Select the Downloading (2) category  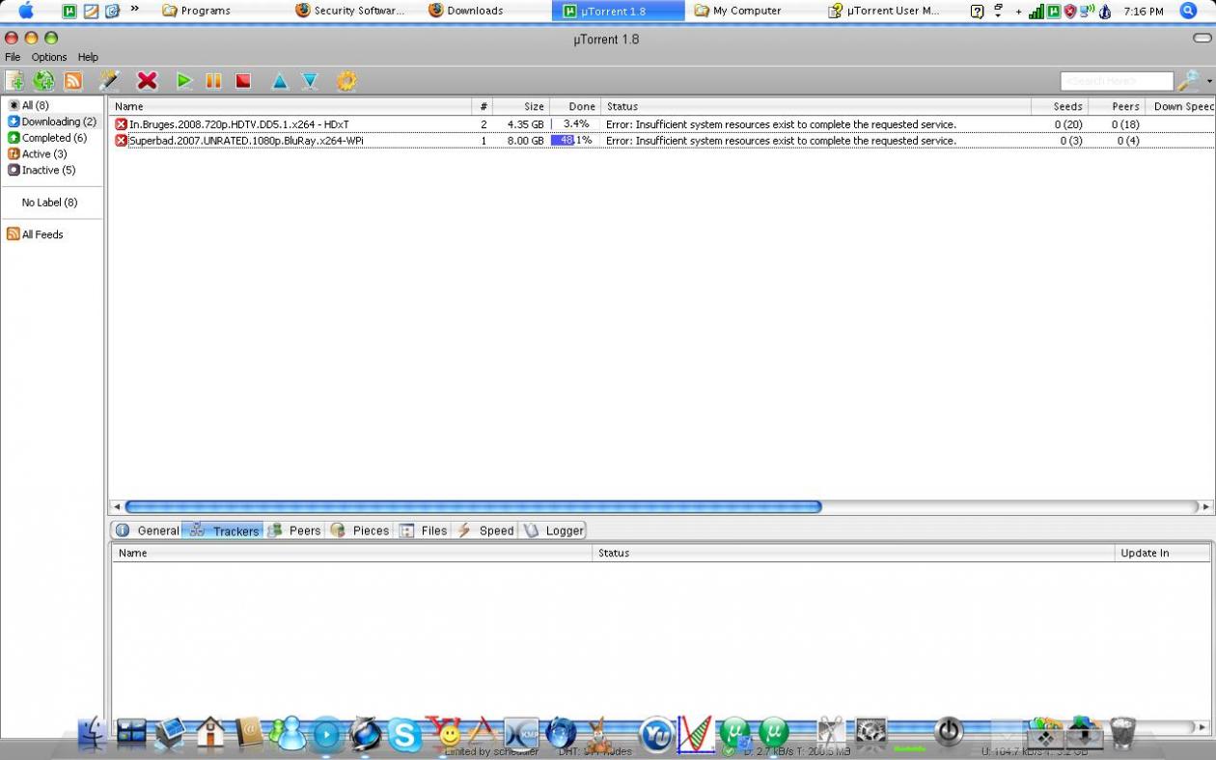coord(52,122)
